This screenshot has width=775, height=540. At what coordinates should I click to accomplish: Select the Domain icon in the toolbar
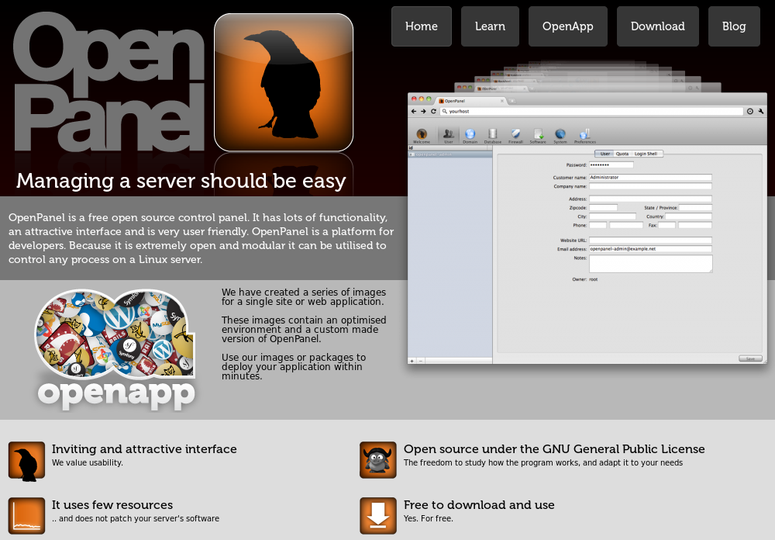tap(470, 133)
